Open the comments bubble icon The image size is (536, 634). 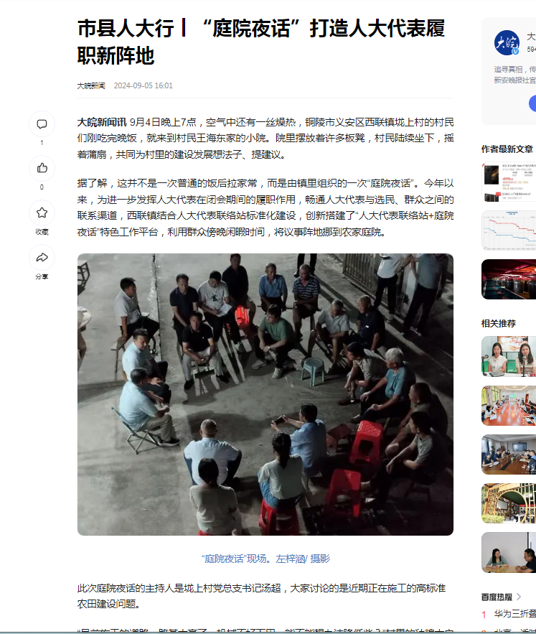[42, 124]
